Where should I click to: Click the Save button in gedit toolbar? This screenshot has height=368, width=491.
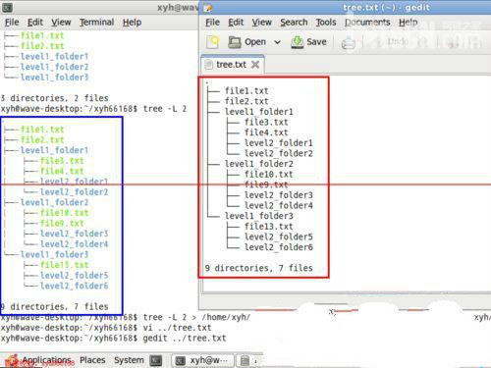[308, 42]
